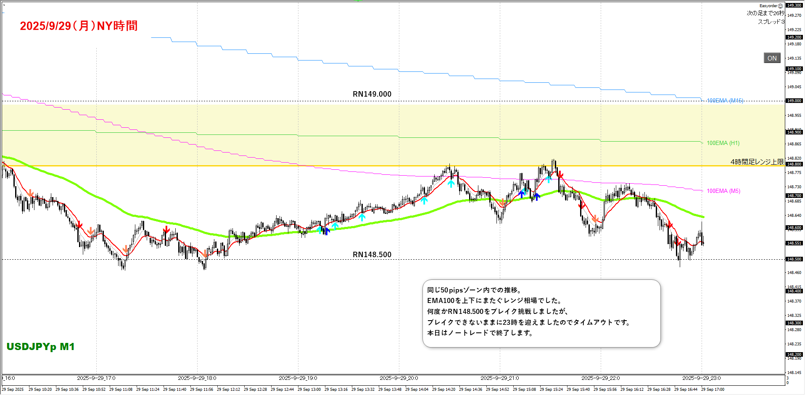This screenshot has height=395, width=805.
Task: Click the 2025-9-29_20:0 time marker
Action: click(399, 378)
